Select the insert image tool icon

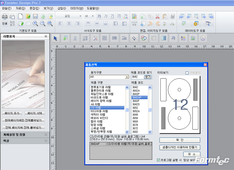pyautogui.click(x=193, y=38)
